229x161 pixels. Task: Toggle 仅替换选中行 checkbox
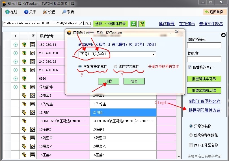pyautogui.click(x=190, y=68)
